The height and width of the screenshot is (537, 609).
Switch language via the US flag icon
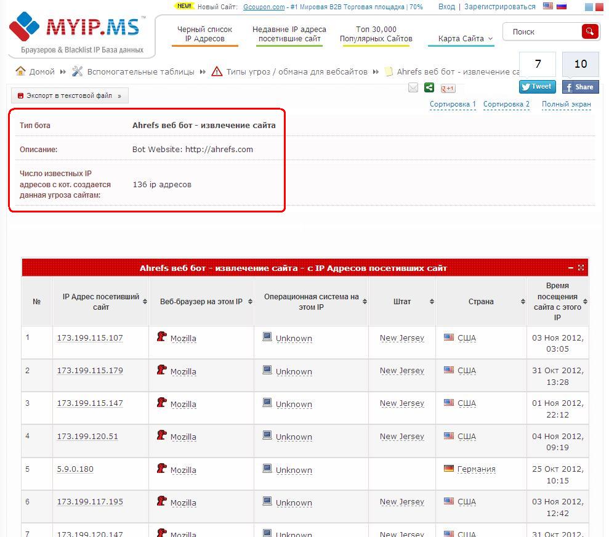tap(548, 6)
